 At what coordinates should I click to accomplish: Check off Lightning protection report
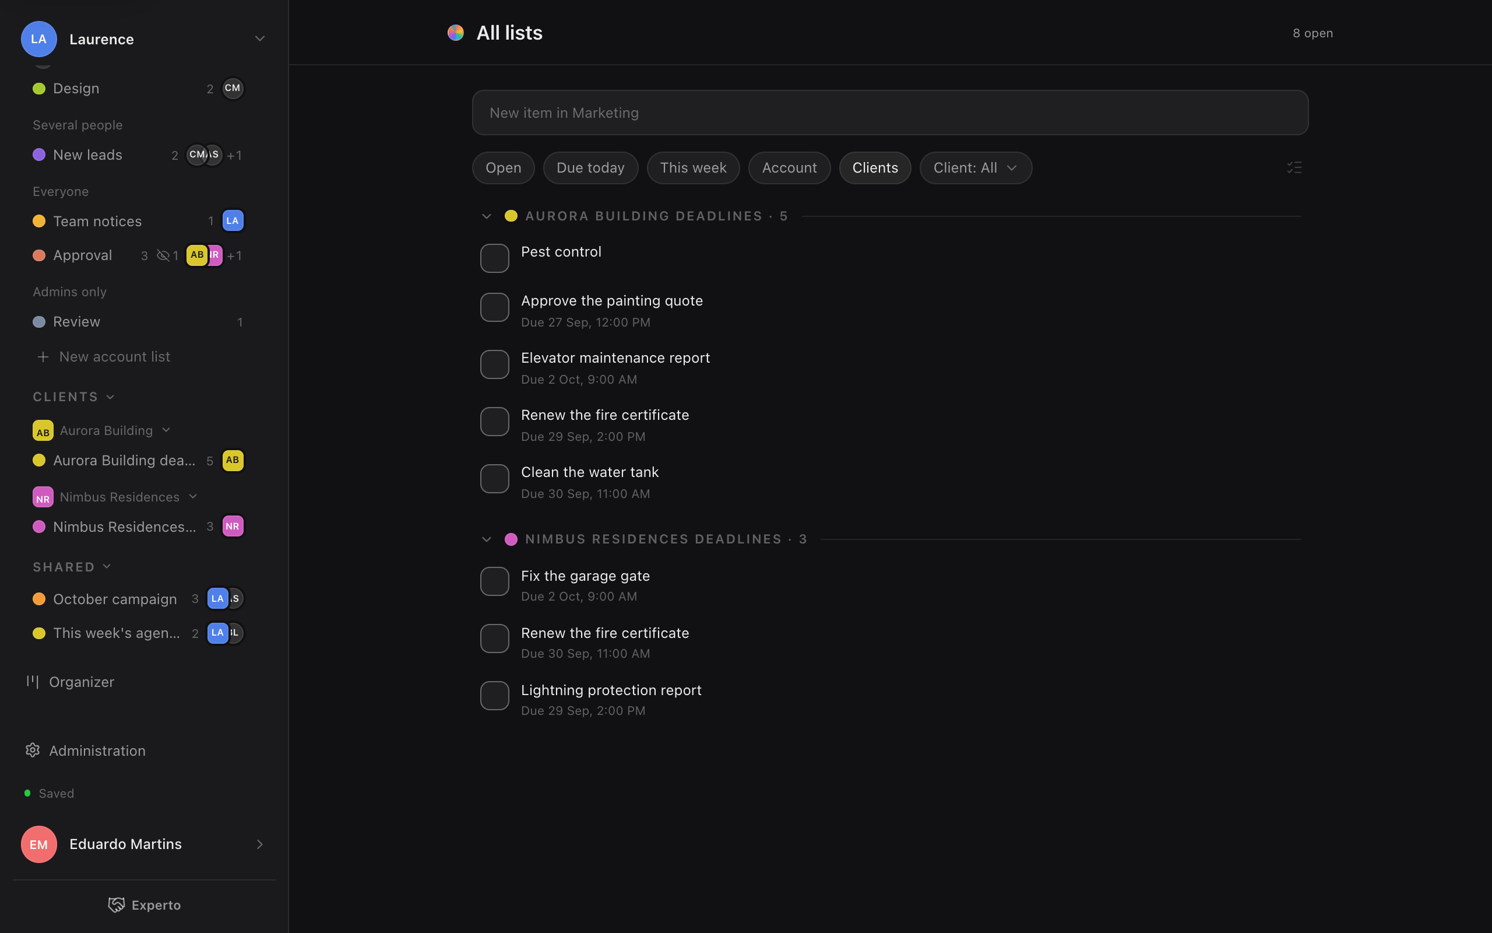point(494,696)
